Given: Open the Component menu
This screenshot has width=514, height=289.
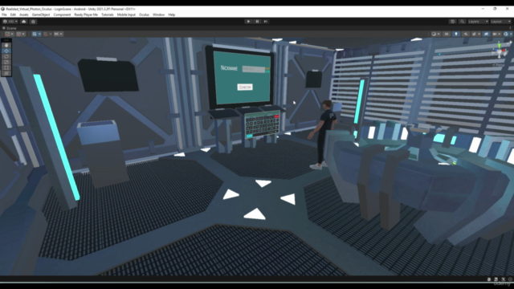Looking at the screenshot, I should pyautogui.click(x=62, y=14).
